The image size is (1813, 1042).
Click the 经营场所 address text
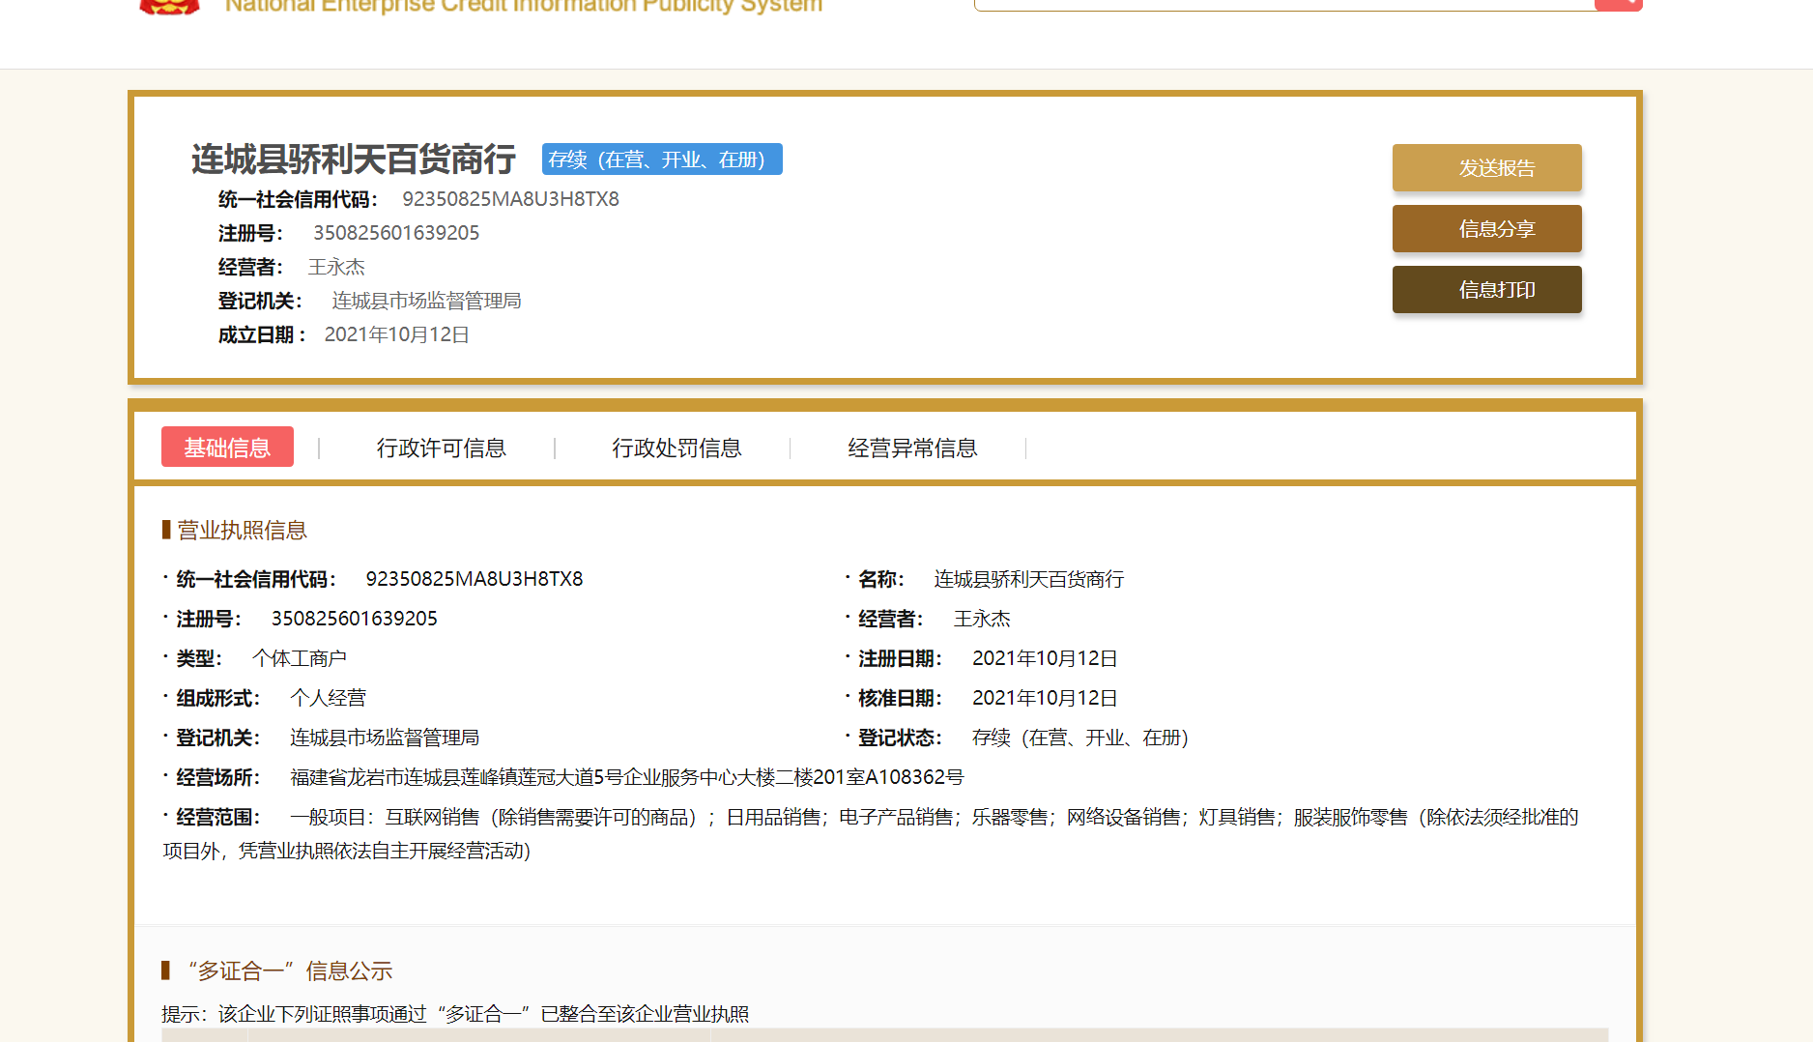(626, 777)
